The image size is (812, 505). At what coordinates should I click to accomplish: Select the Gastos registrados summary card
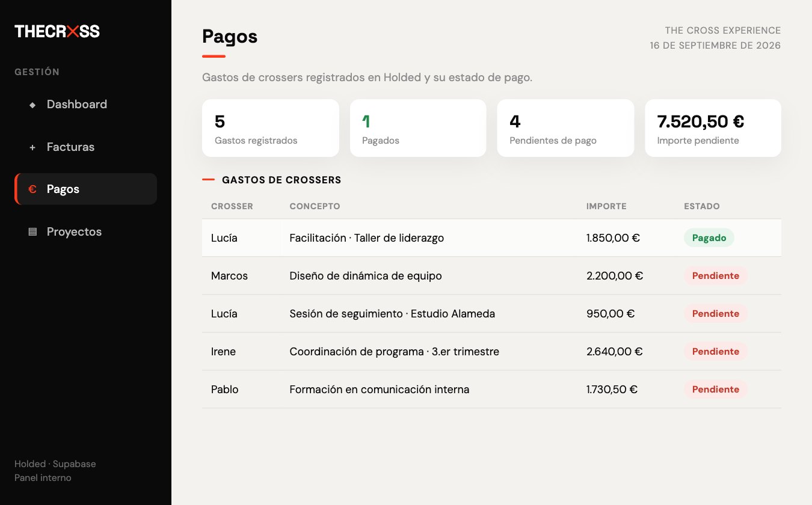point(271,128)
